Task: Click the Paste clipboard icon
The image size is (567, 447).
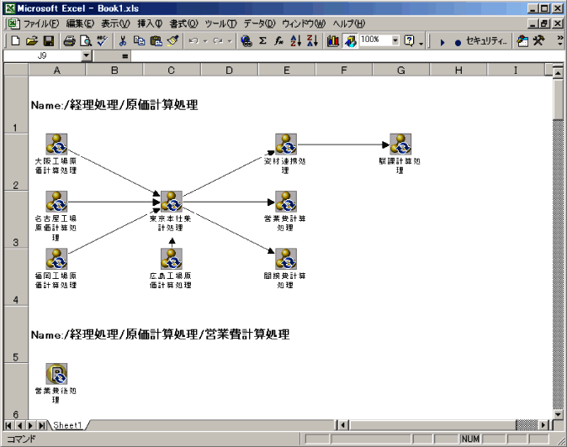Action: click(156, 41)
